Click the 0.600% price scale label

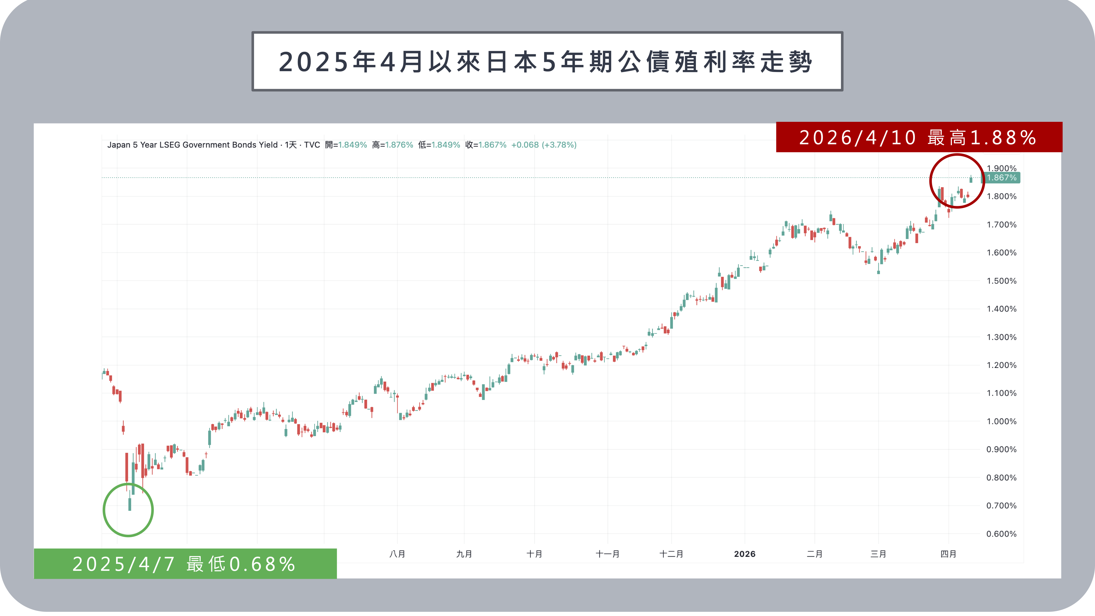(1001, 534)
